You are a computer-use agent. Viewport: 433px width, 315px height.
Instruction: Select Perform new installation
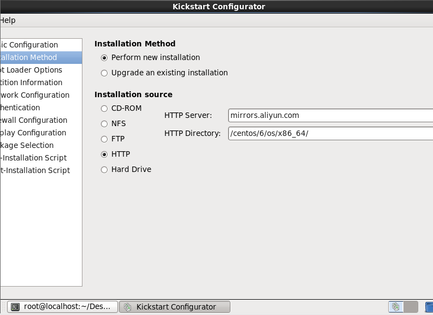pos(104,58)
